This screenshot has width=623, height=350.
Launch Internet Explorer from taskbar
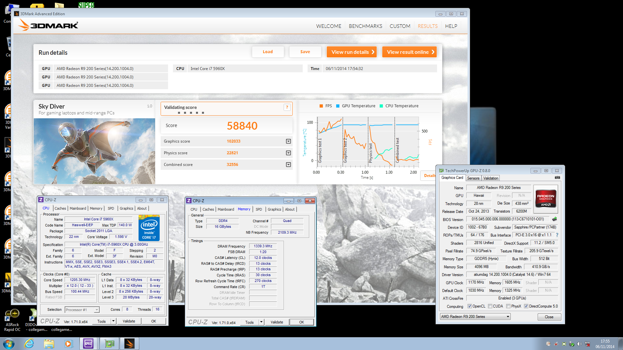[x=29, y=344]
